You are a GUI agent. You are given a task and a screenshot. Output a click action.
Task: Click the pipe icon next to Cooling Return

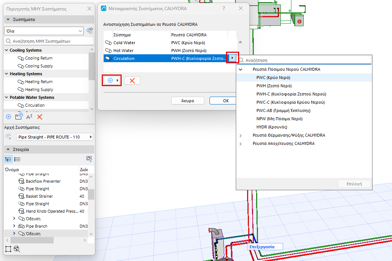[21, 58]
